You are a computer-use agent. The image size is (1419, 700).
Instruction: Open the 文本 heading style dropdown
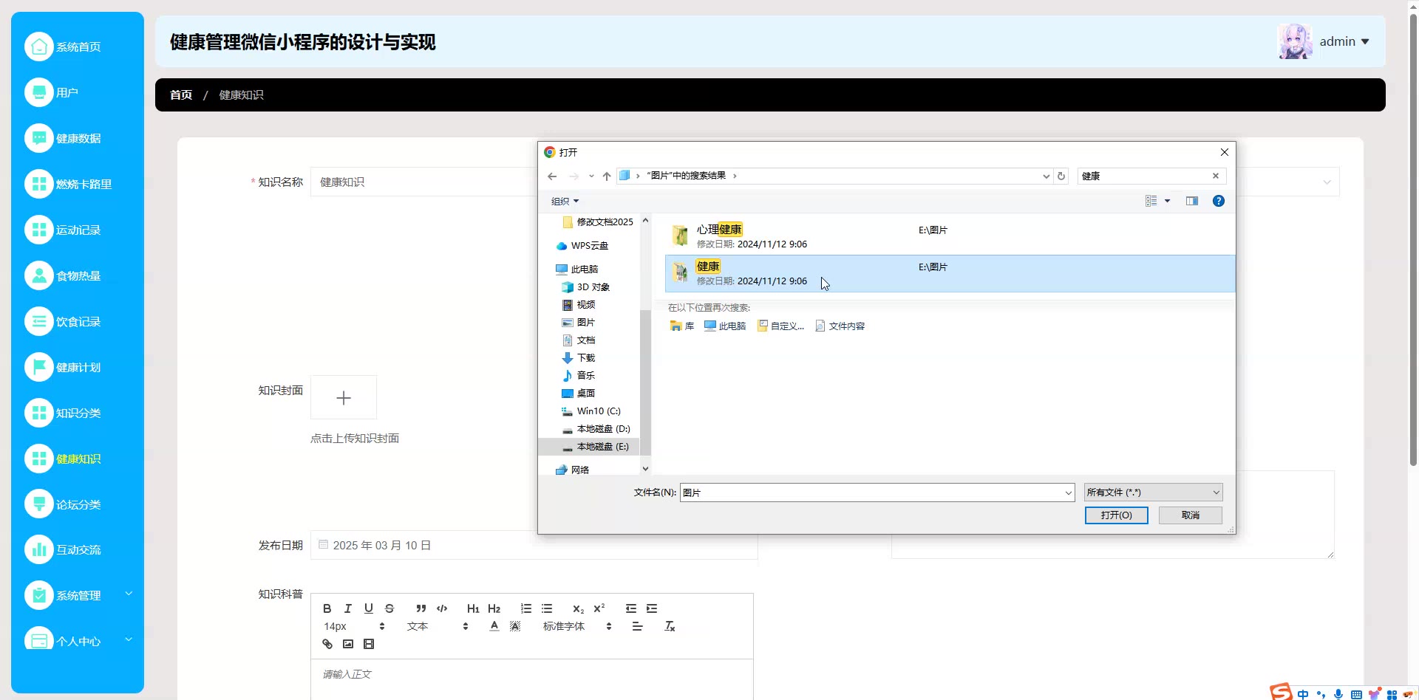coord(438,626)
